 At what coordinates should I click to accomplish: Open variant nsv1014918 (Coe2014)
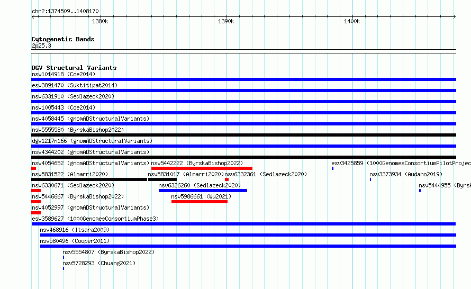click(64, 74)
